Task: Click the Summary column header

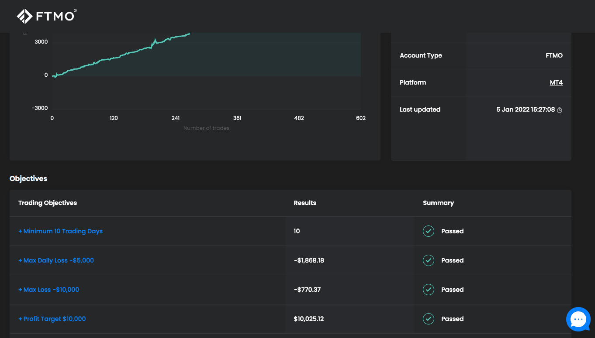Action: click(438, 203)
